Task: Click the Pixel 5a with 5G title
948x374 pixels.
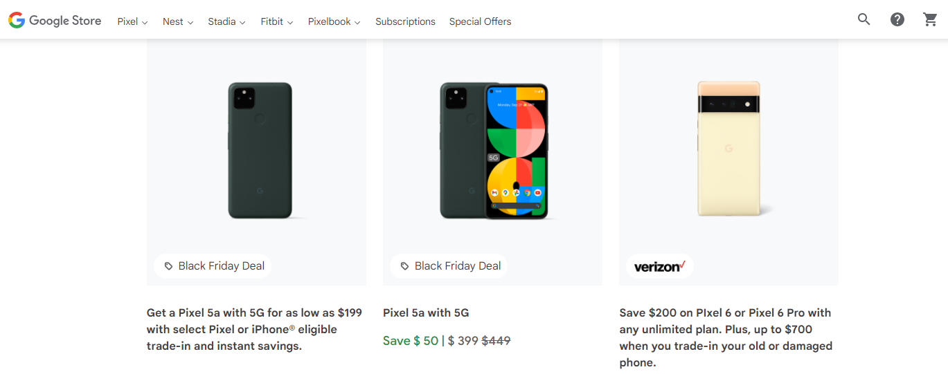Action: coord(426,312)
